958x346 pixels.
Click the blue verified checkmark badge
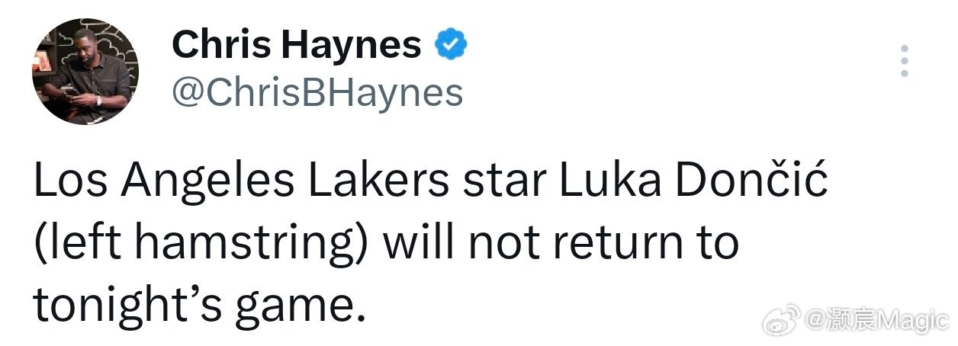tap(451, 46)
